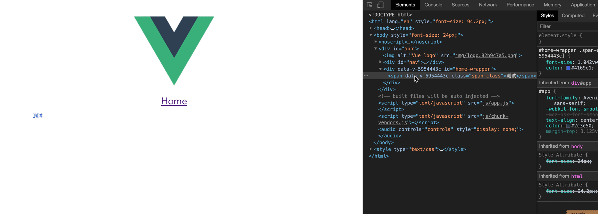The image size is (598, 214).
Task: Click the #home-wrapper .span-class selector
Action: point(568,53)
